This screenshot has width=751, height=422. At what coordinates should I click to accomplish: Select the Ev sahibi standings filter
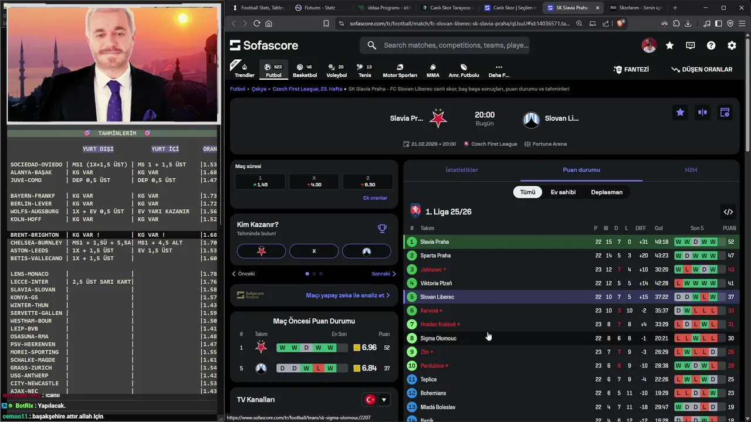pos(563,192)
